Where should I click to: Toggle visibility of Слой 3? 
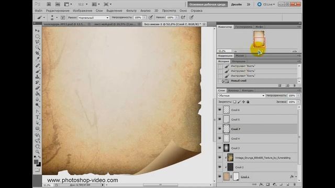(x=220, y=148)
